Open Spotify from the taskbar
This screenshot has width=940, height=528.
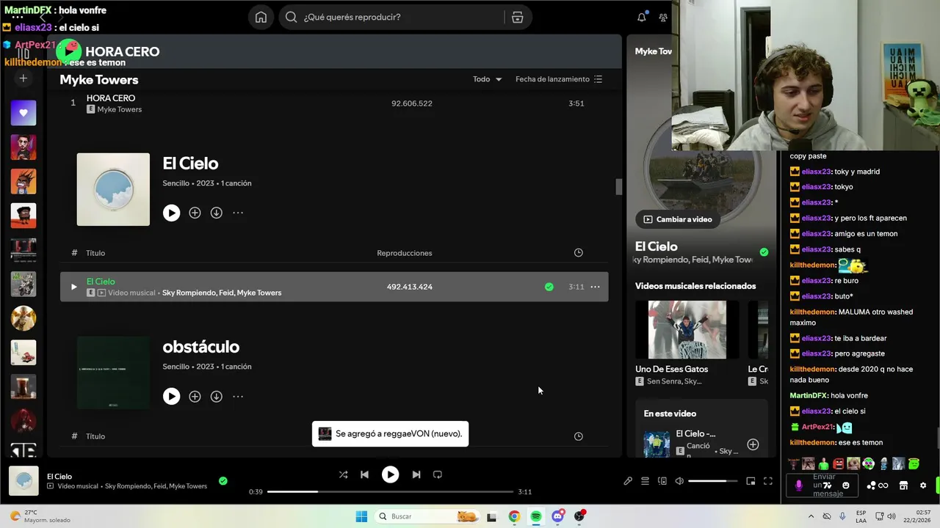point(536,516)
